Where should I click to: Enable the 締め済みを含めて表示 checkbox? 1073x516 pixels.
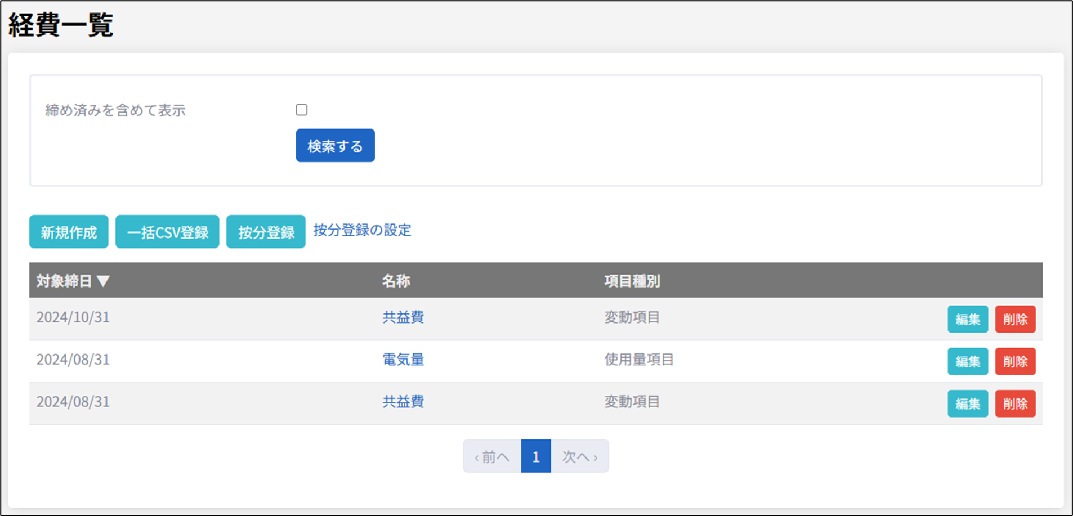pyautogui.click(x=302, y=110)
